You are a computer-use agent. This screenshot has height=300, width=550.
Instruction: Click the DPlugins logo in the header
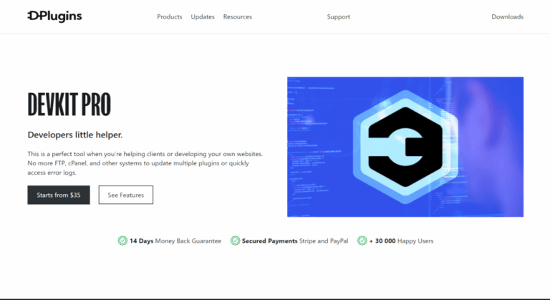54,16
